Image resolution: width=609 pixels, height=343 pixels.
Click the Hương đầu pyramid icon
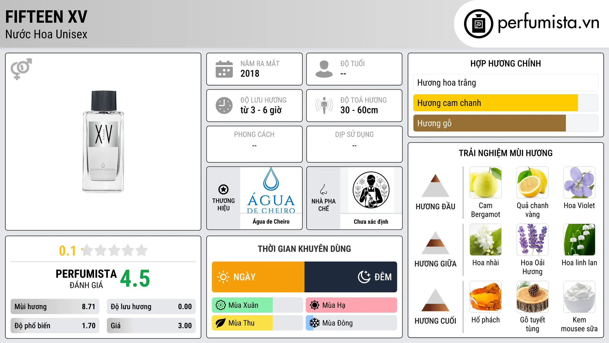point(435,185)
